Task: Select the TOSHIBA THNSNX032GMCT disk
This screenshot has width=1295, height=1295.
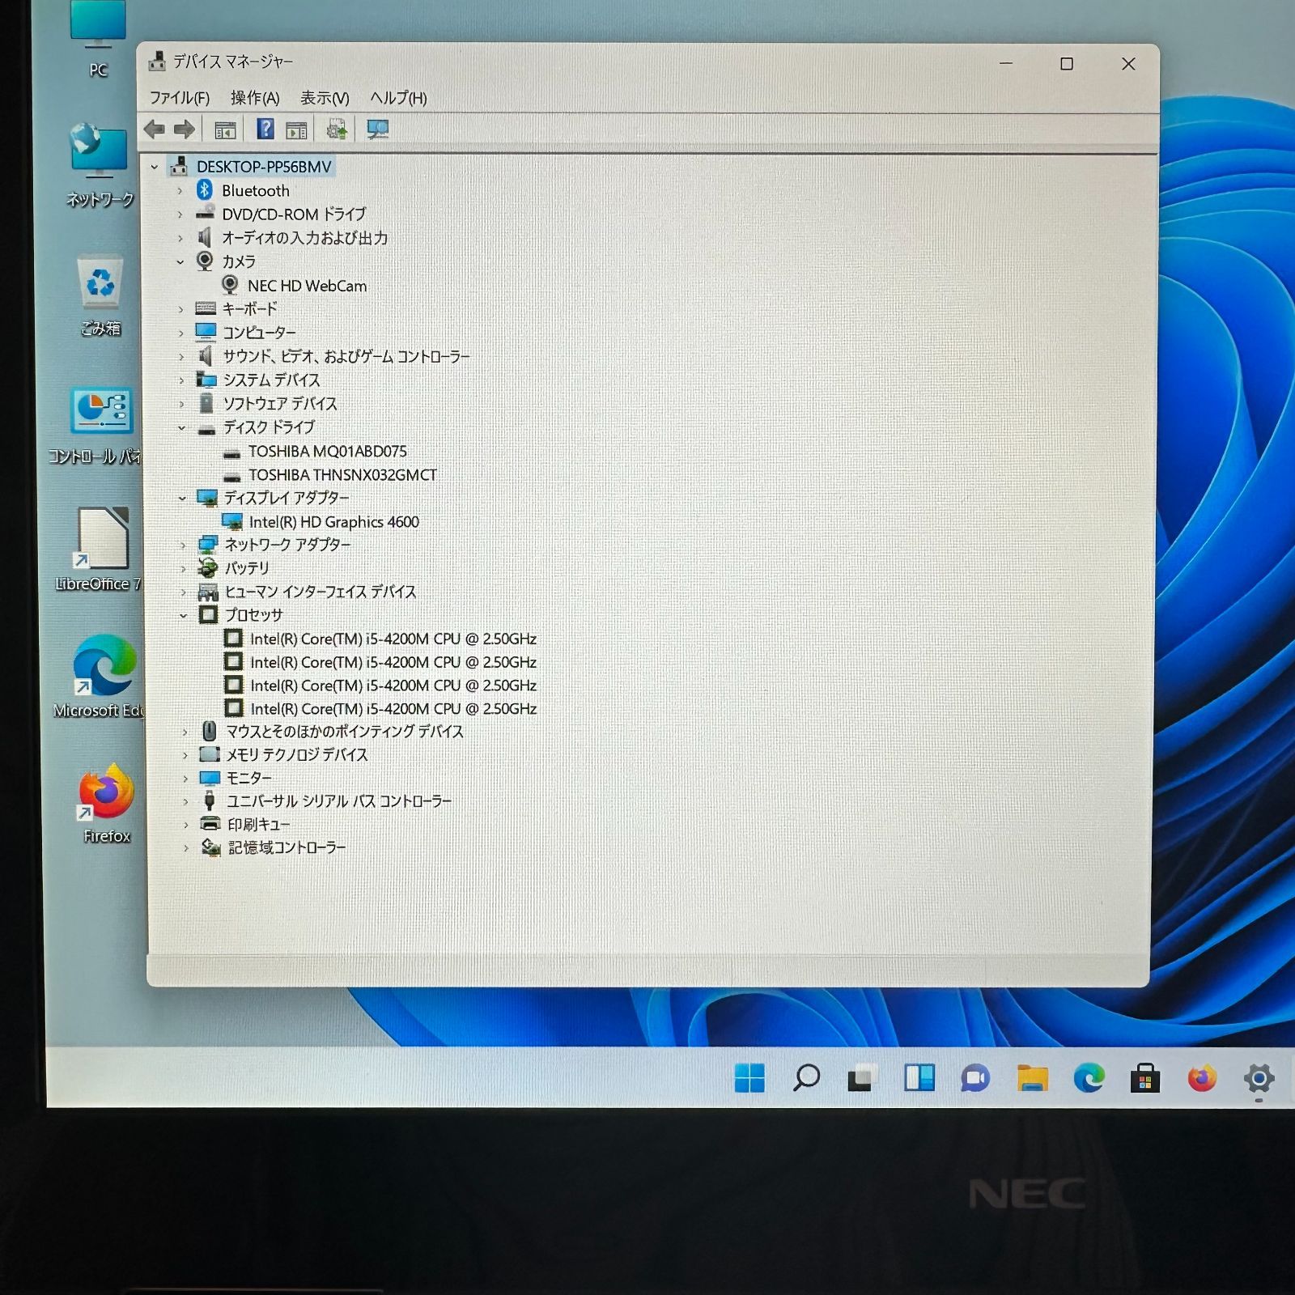Action: (x=342, y=475)
